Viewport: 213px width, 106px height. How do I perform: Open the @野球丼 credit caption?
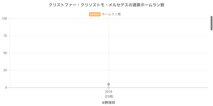click(109, 103)
